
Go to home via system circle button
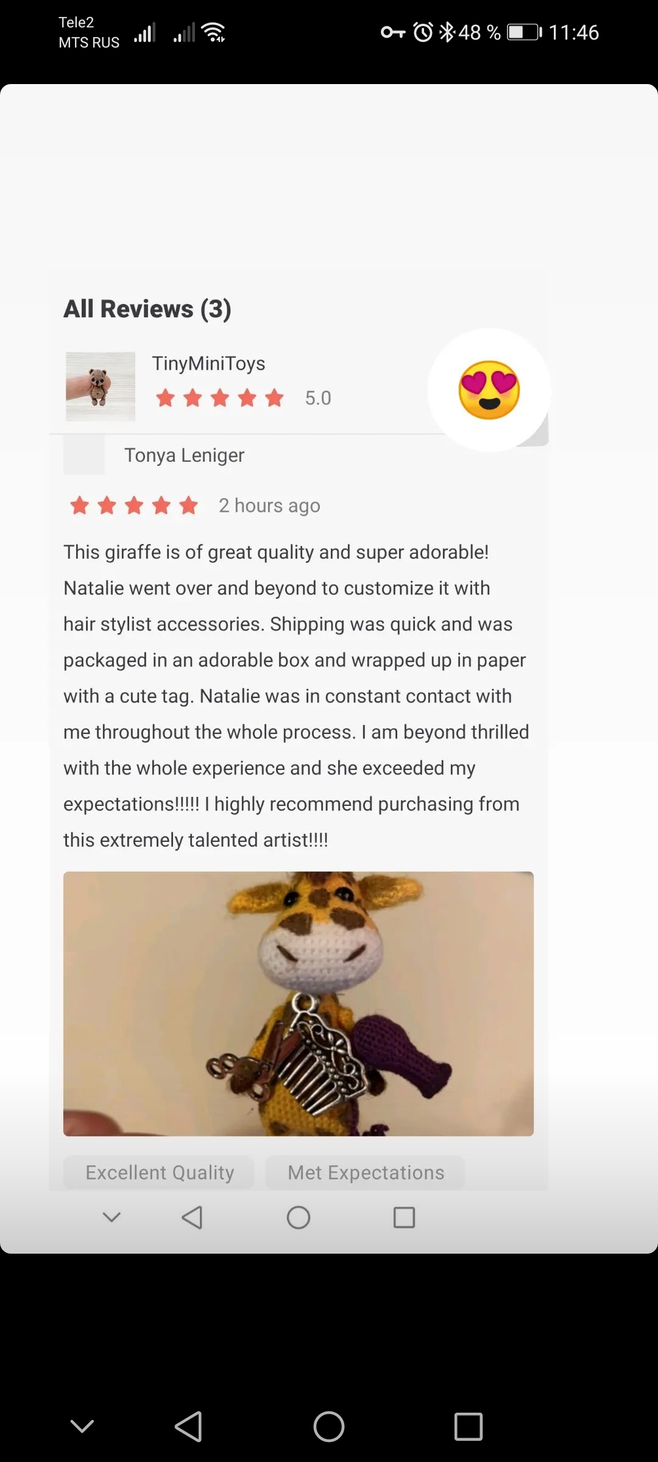329,1426
